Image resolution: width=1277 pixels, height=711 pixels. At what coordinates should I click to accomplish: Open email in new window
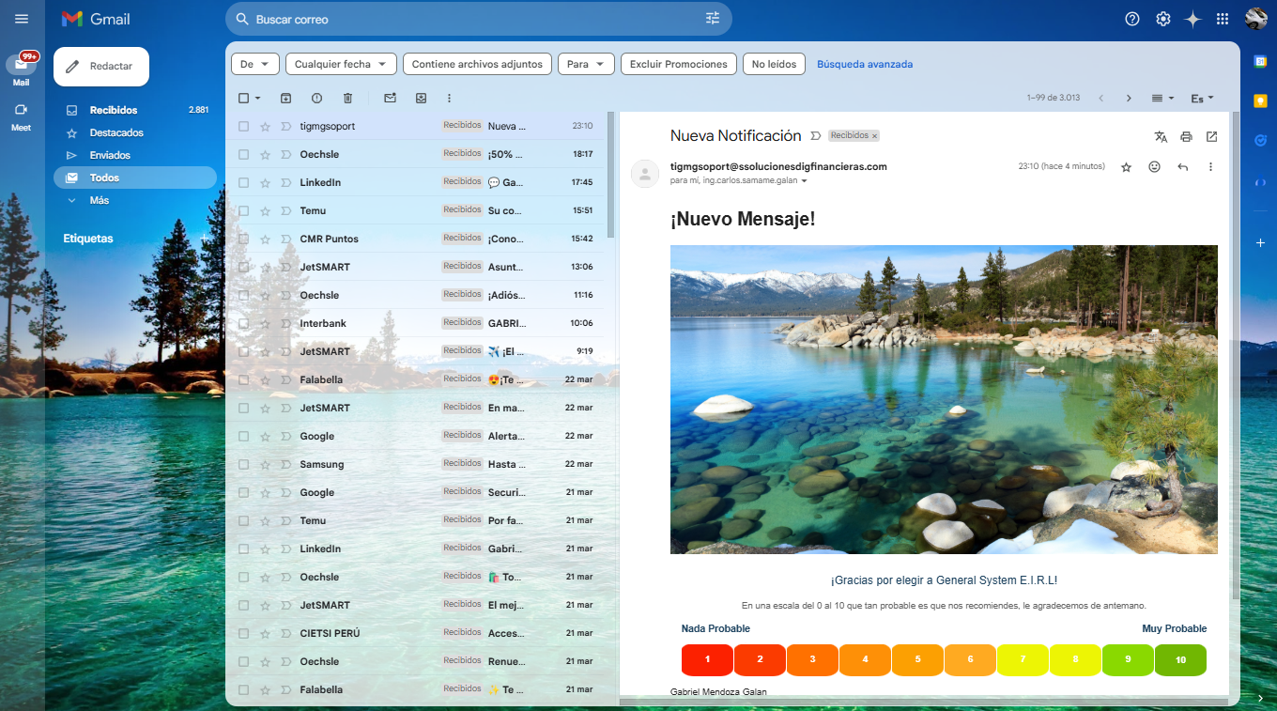pyautogui.click(x=1211, y=137)
